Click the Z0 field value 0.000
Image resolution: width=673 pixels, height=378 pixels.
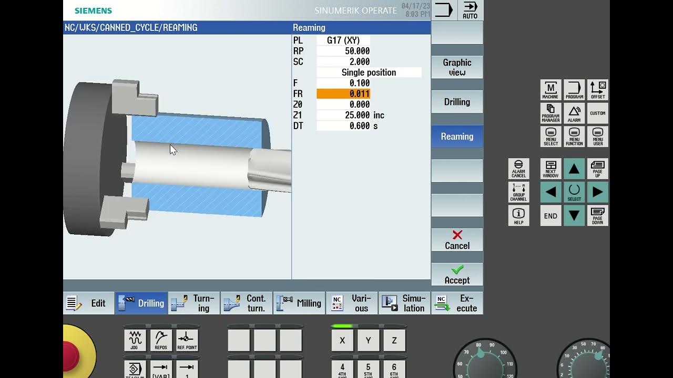pos(343,104)
